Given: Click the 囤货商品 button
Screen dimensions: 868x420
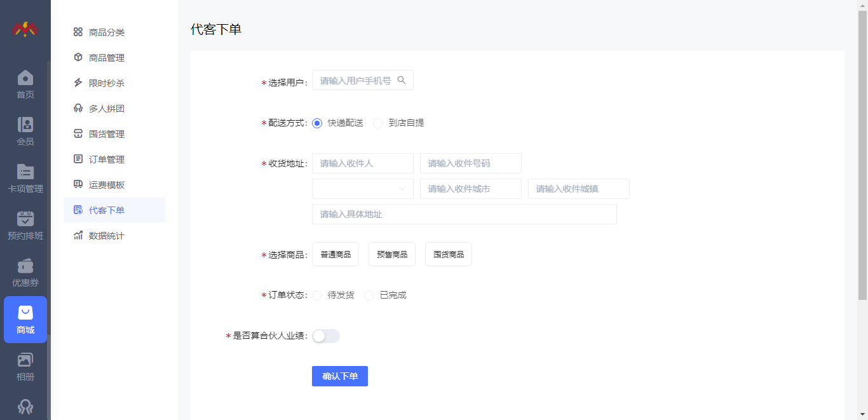Looking at the screenshot, I should coord(449,254).
